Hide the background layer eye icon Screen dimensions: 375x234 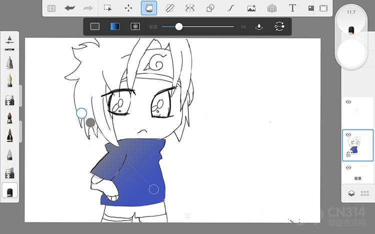348,168
